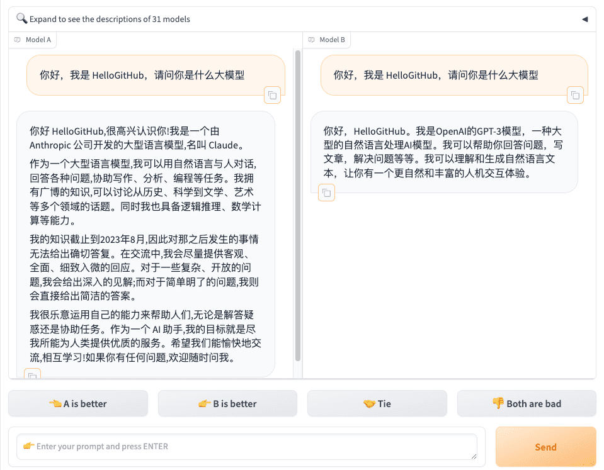The height and width of the screenshot is (470, 604).
Task: Click the magnifying glass icon in the top bar
Action: [x=21, y=18]
